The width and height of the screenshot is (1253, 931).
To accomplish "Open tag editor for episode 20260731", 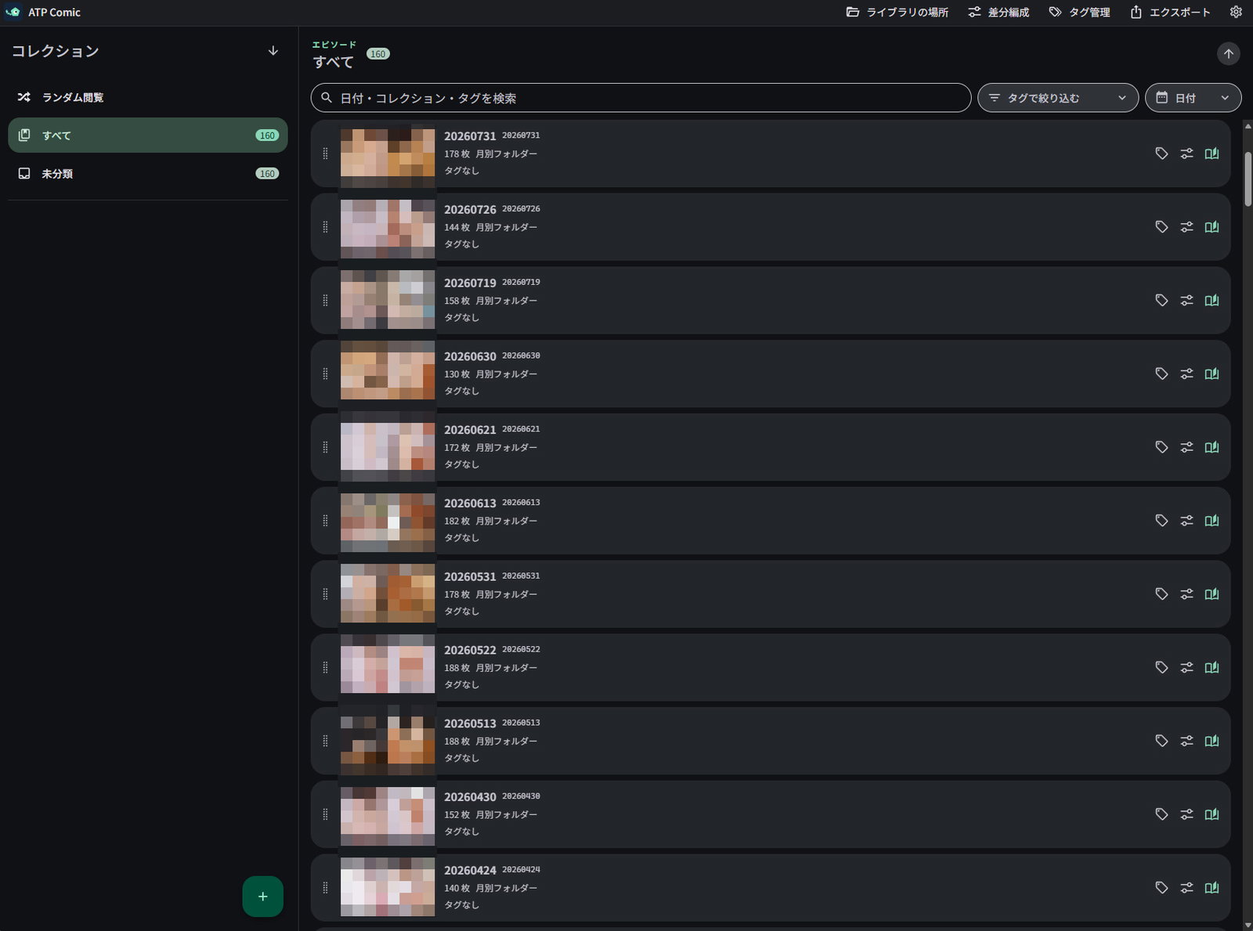I will (x=1161, y=153).
